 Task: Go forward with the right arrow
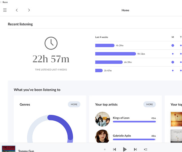(29, 10)
